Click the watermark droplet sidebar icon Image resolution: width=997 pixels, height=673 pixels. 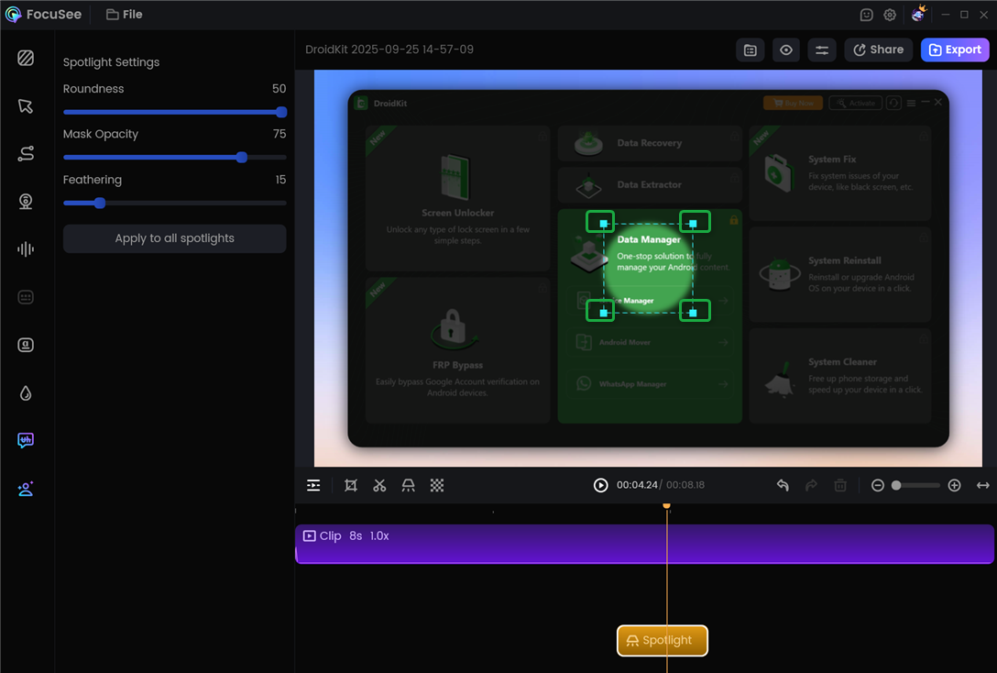coord(26,393)
